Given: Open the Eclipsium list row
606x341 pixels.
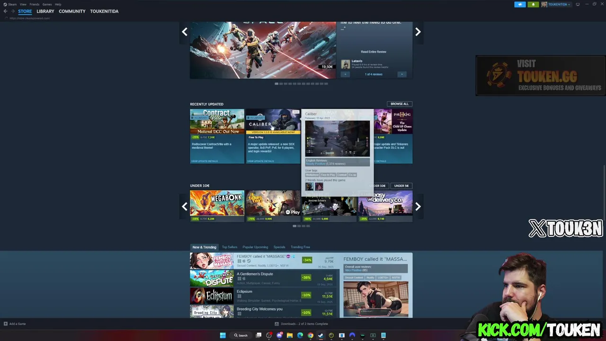Looking at the screenshot, I should [263, 296].
